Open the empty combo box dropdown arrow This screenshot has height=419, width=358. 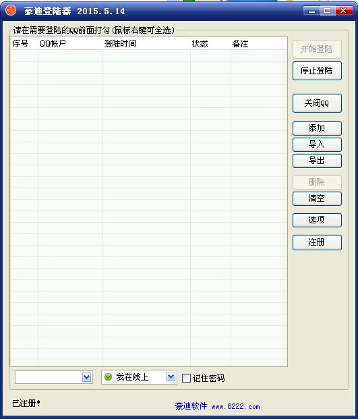(x=86, y=377)
